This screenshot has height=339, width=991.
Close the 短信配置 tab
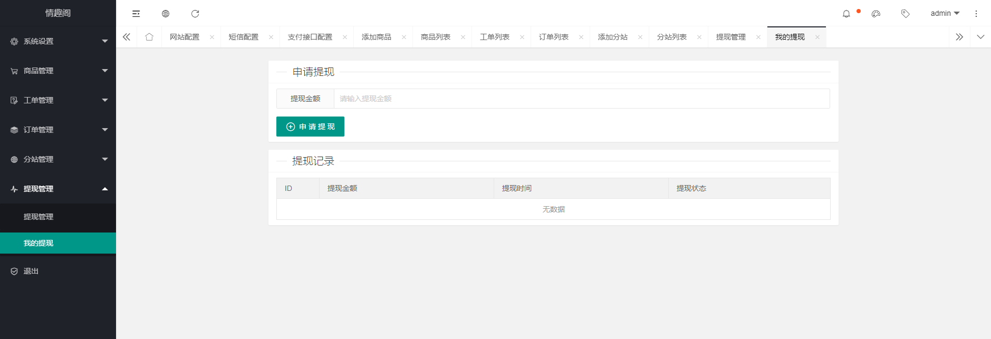click(x=271, y=37)
